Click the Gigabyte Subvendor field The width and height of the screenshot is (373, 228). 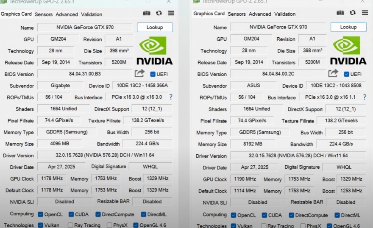tap(61, 86)
